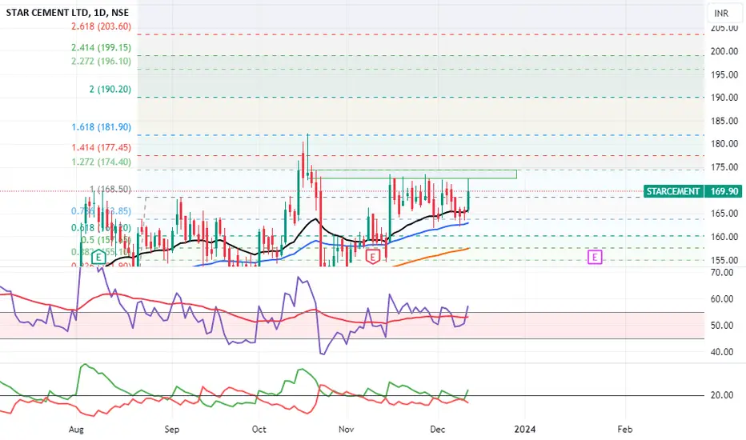Viewport: 746px width, 440px height.
Task: Click the 185.00 price scale value
Action: 724,121
